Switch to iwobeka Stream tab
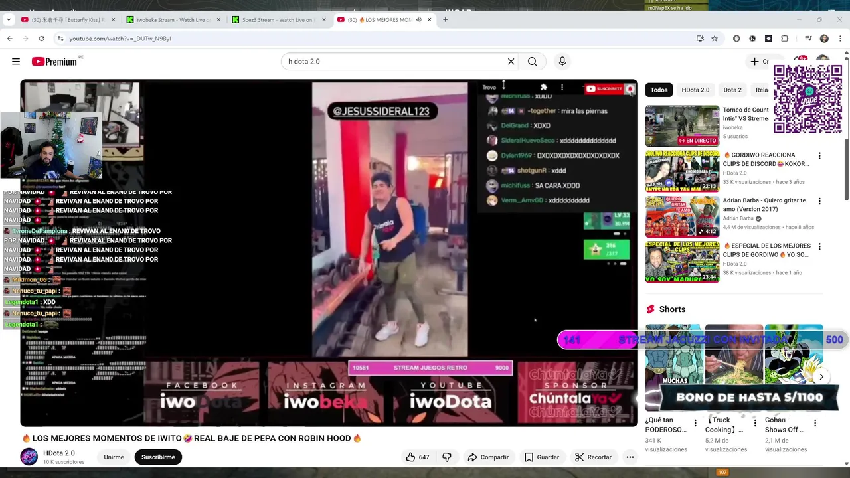850x478 pixels. 173,20
